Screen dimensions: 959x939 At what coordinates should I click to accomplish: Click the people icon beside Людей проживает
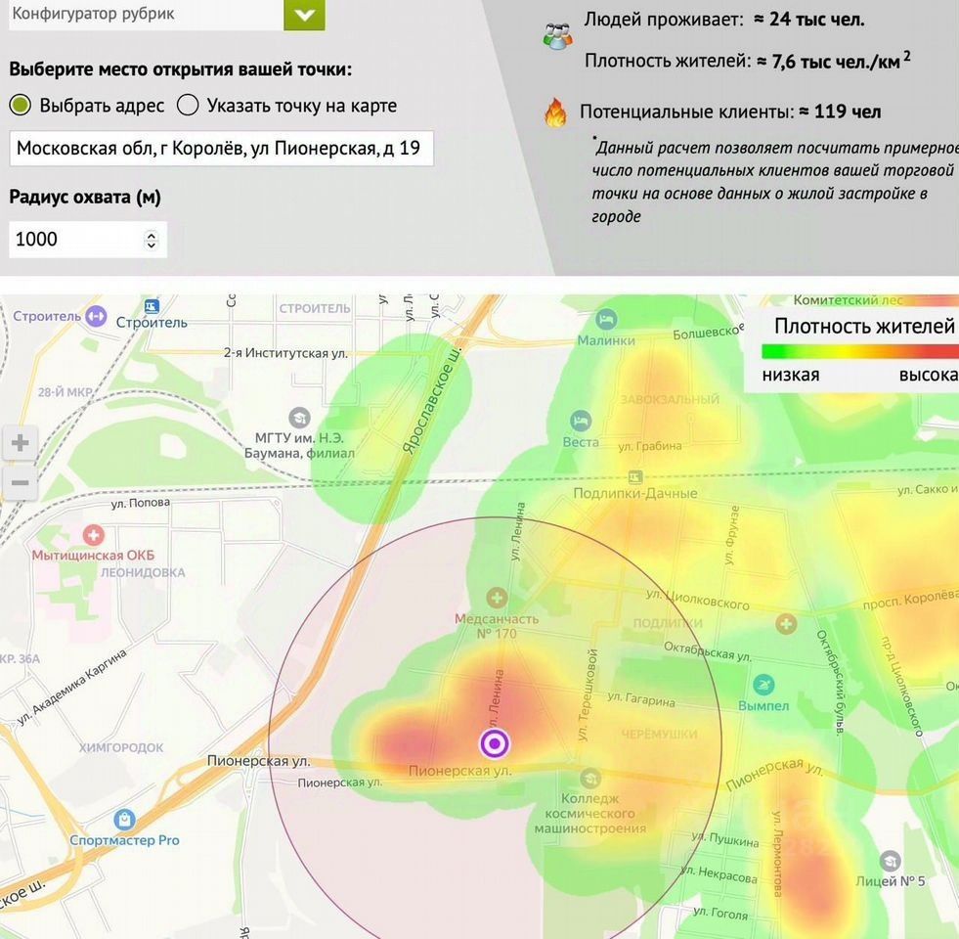pyautogui.click(x=558, y=36)
